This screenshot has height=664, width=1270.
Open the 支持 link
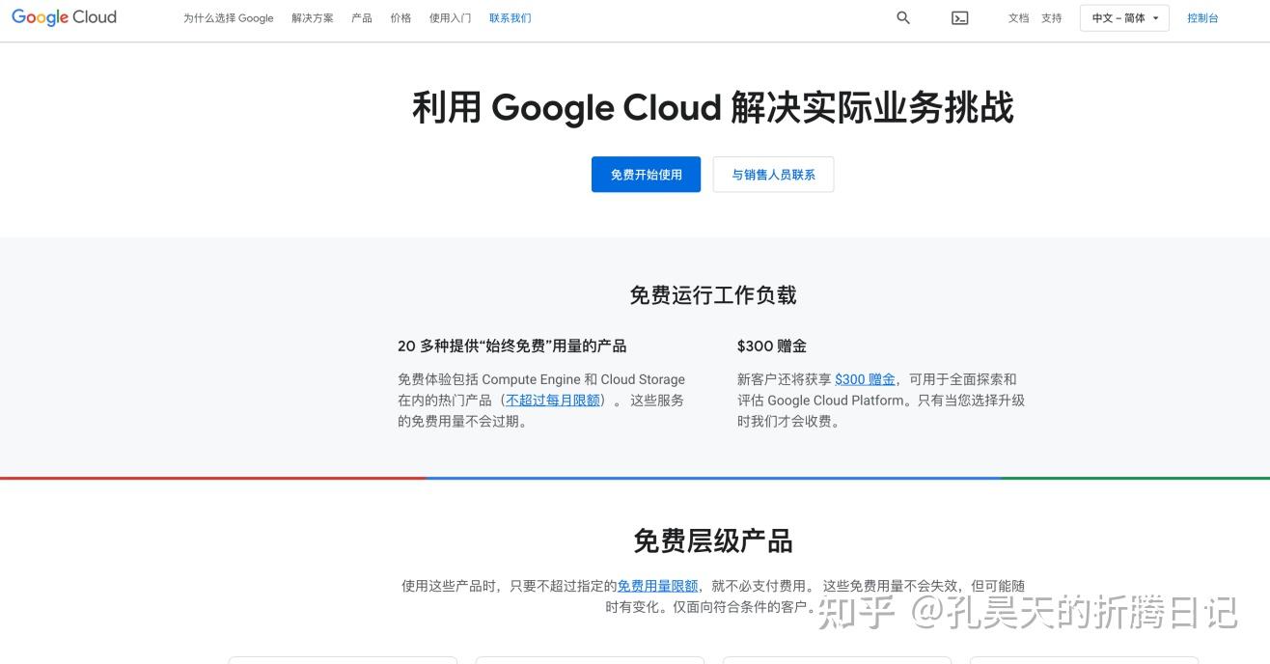coord(1052,18)
